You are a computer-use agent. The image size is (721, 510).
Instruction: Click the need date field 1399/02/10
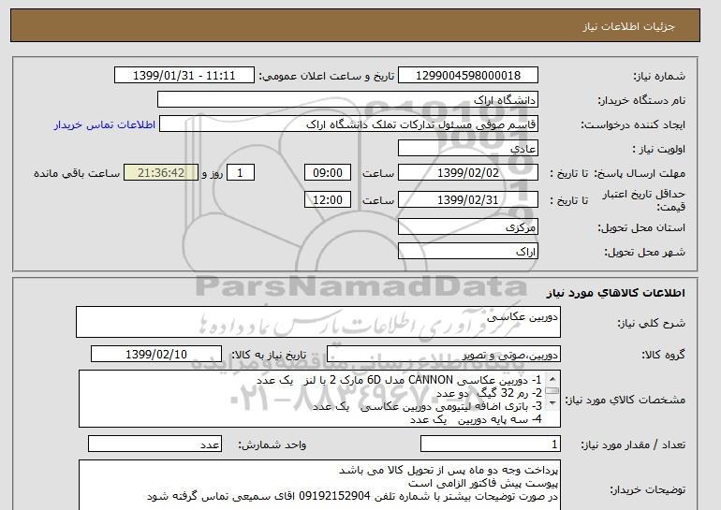pyautogui.click(x=156, y=355)
